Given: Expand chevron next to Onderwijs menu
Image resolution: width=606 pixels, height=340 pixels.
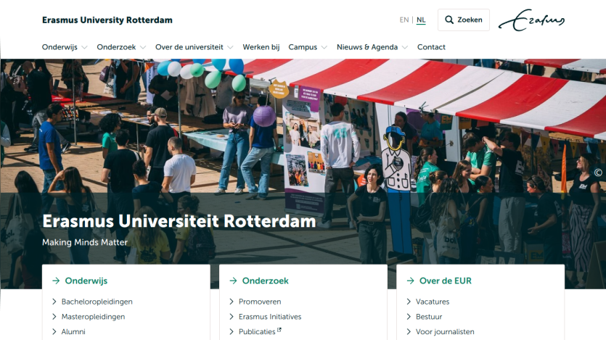Looking at the screenshot, I should click(x=84, y=47).
